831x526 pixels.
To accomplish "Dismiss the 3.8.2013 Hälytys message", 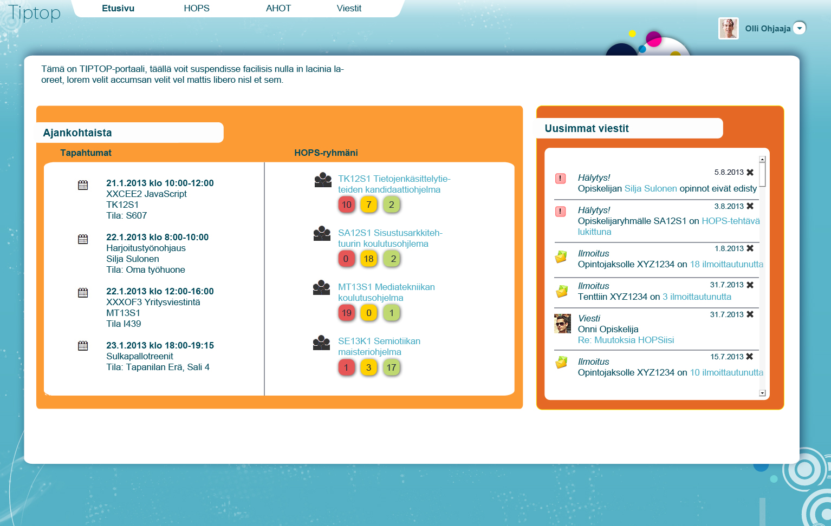I will (750, 206).
